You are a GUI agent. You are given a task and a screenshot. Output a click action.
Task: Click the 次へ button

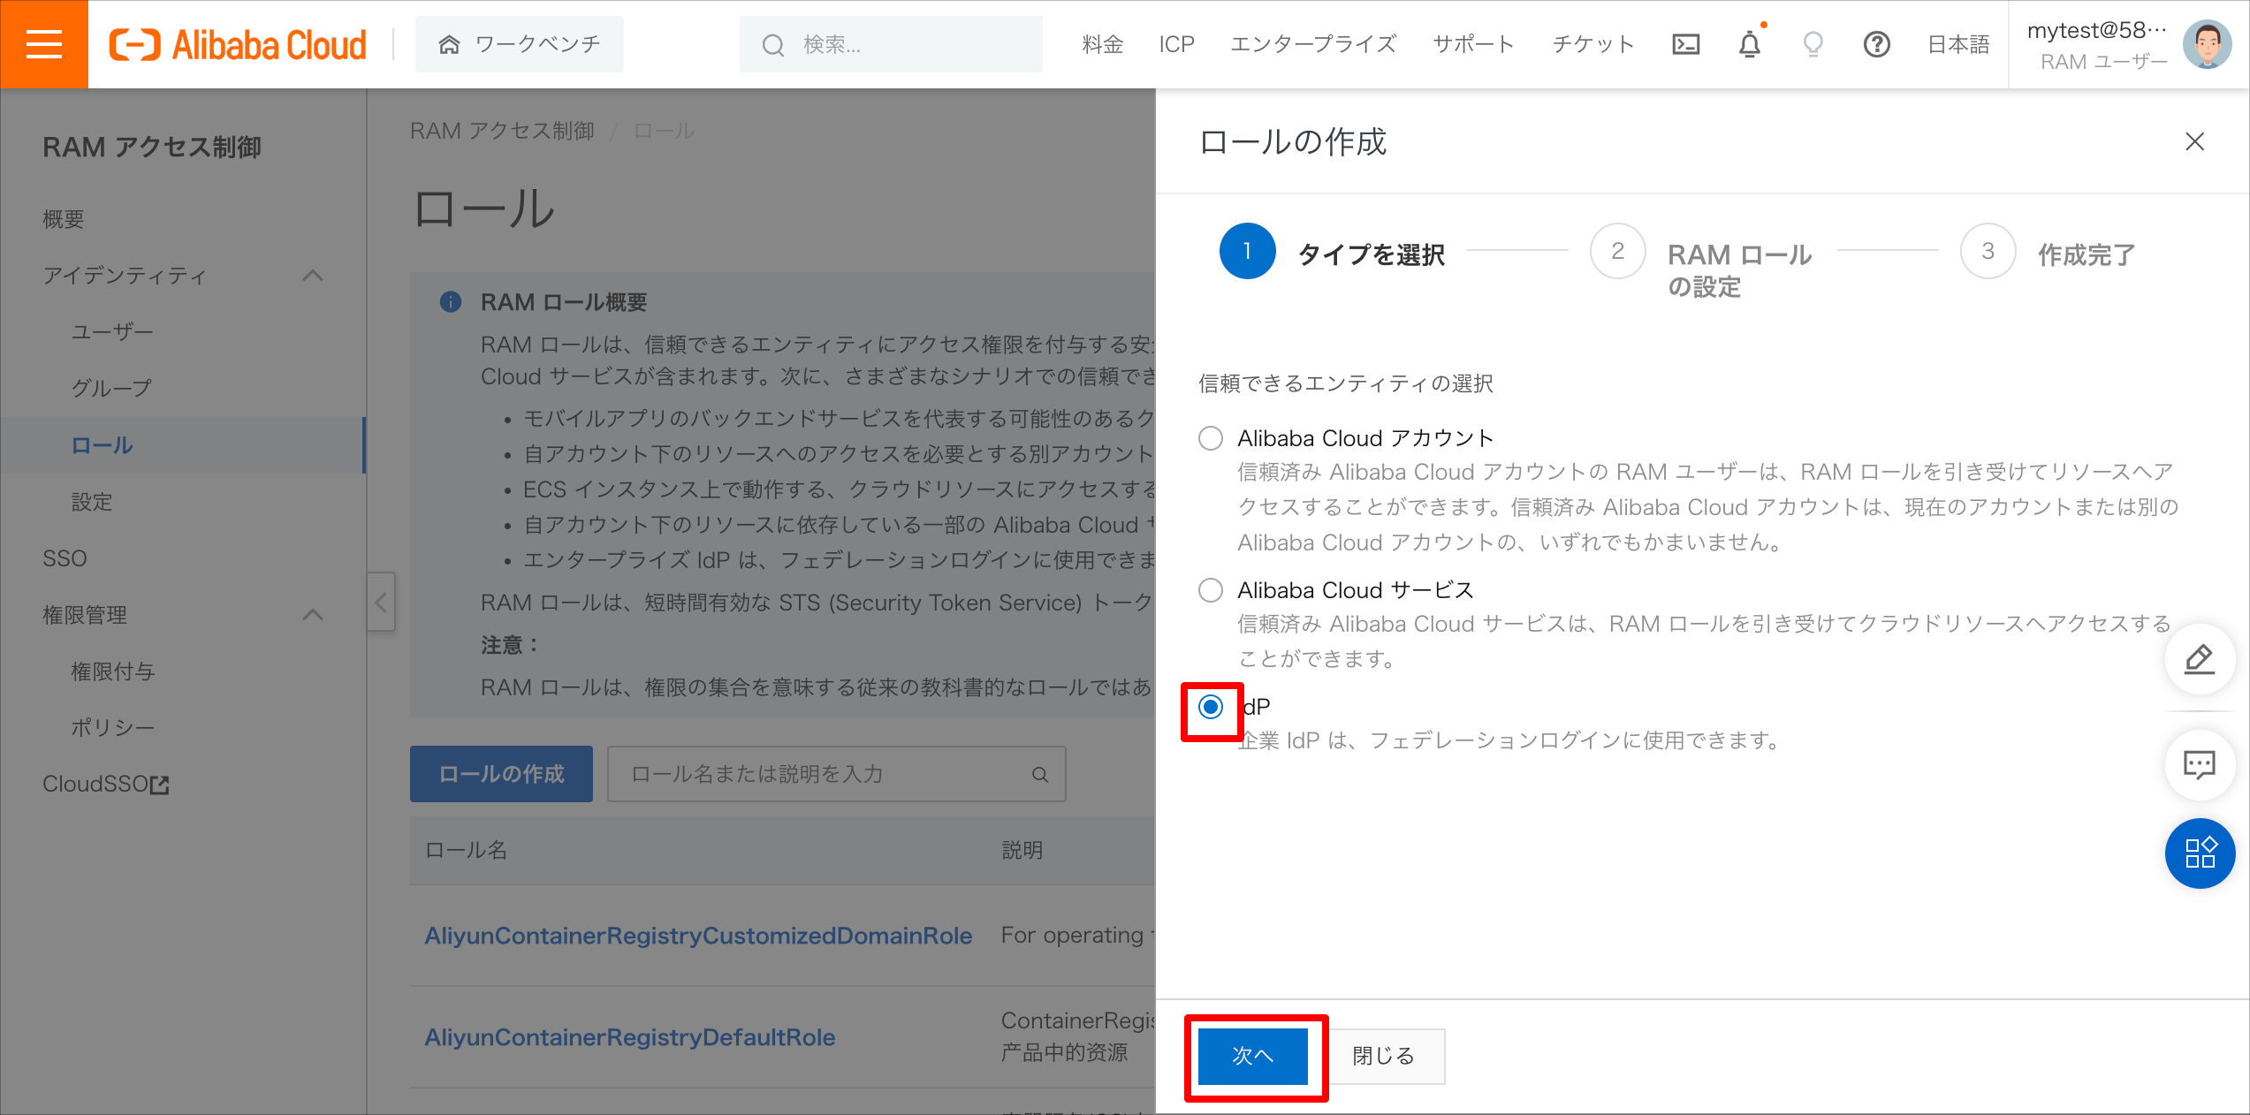tap(1252, 1056)
